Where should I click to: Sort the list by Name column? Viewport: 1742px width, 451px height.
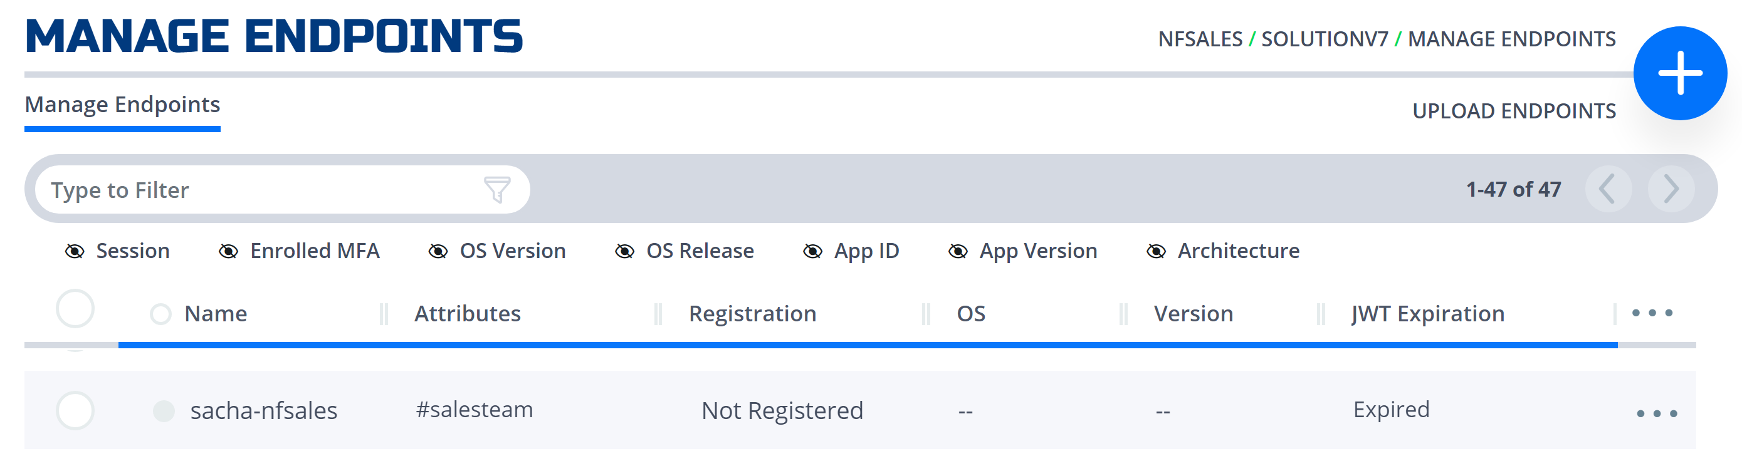216,314
